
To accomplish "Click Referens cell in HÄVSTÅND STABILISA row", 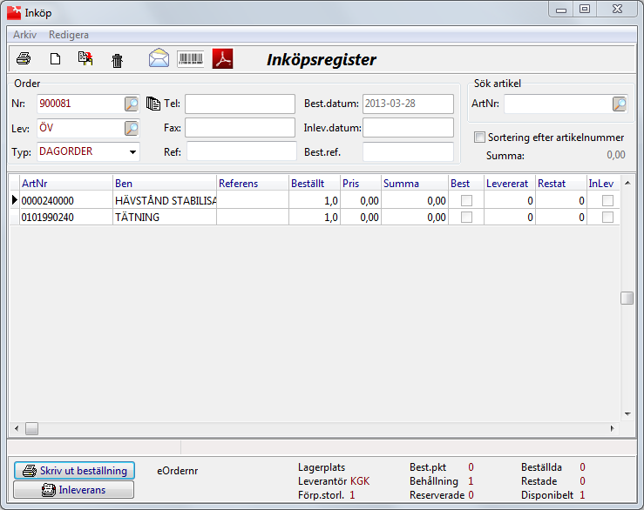I will [253, 201].
